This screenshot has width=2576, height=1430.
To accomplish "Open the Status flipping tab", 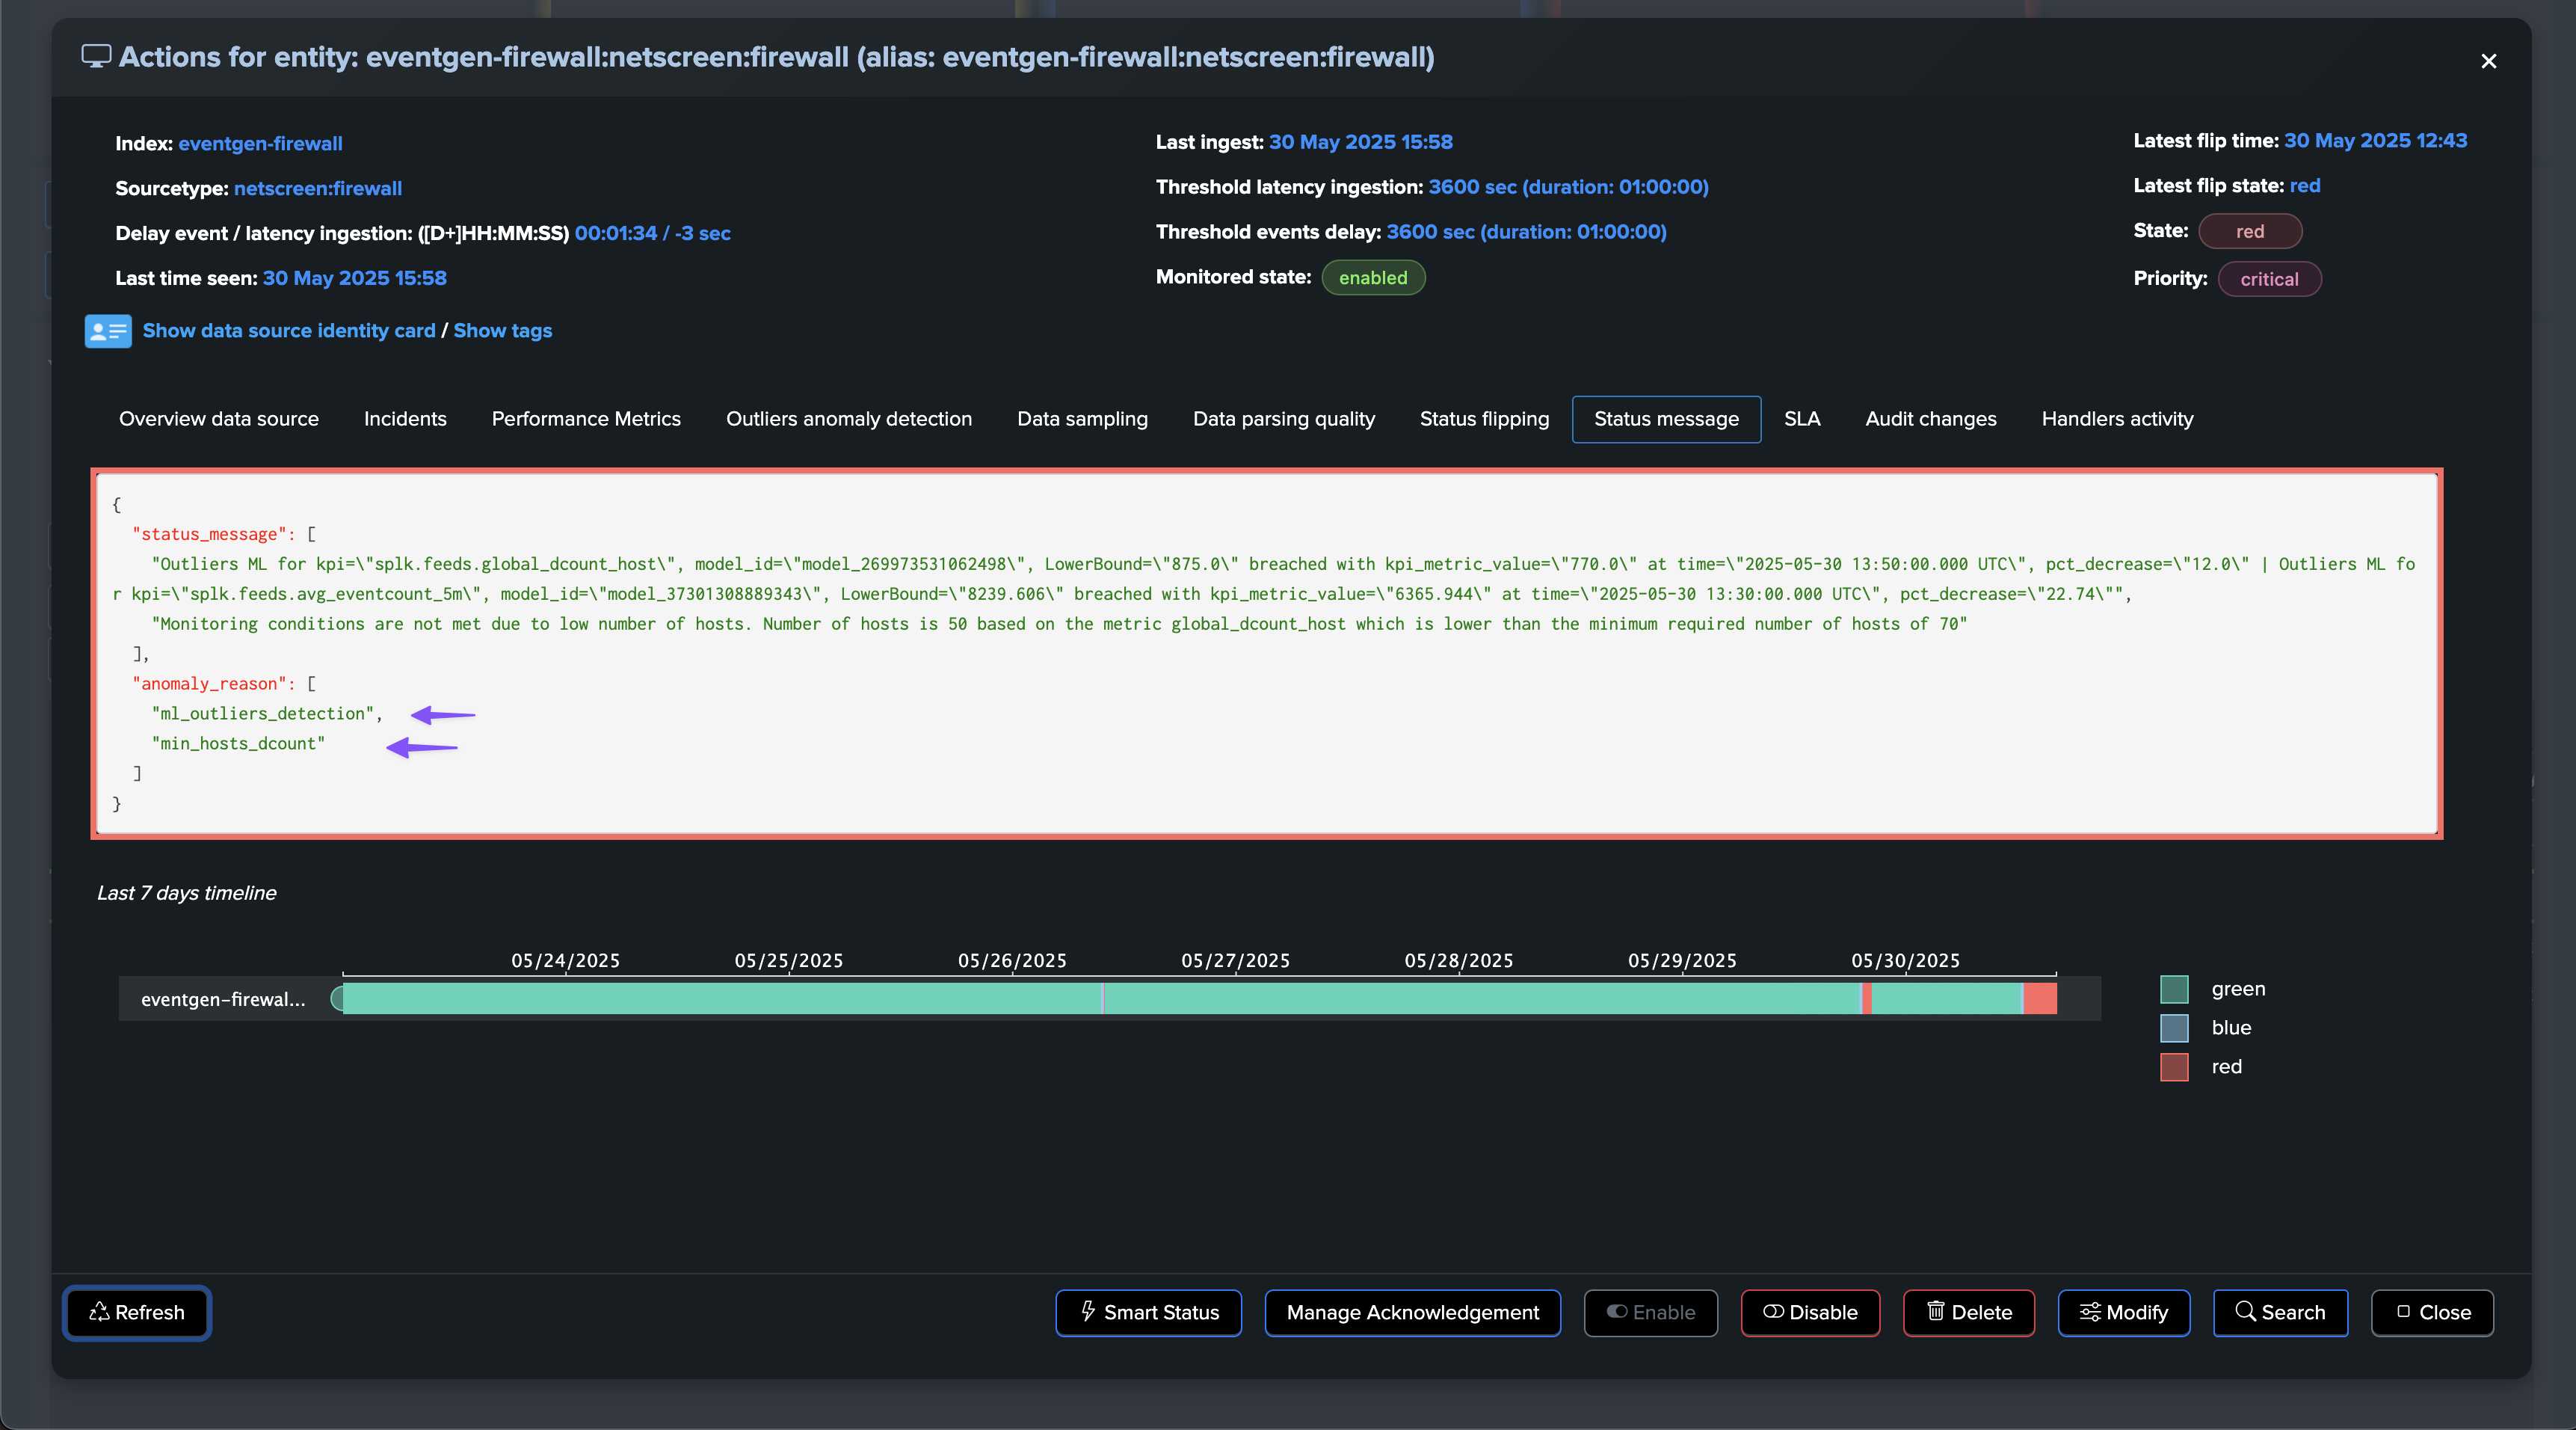I will tap(1484, 420).
